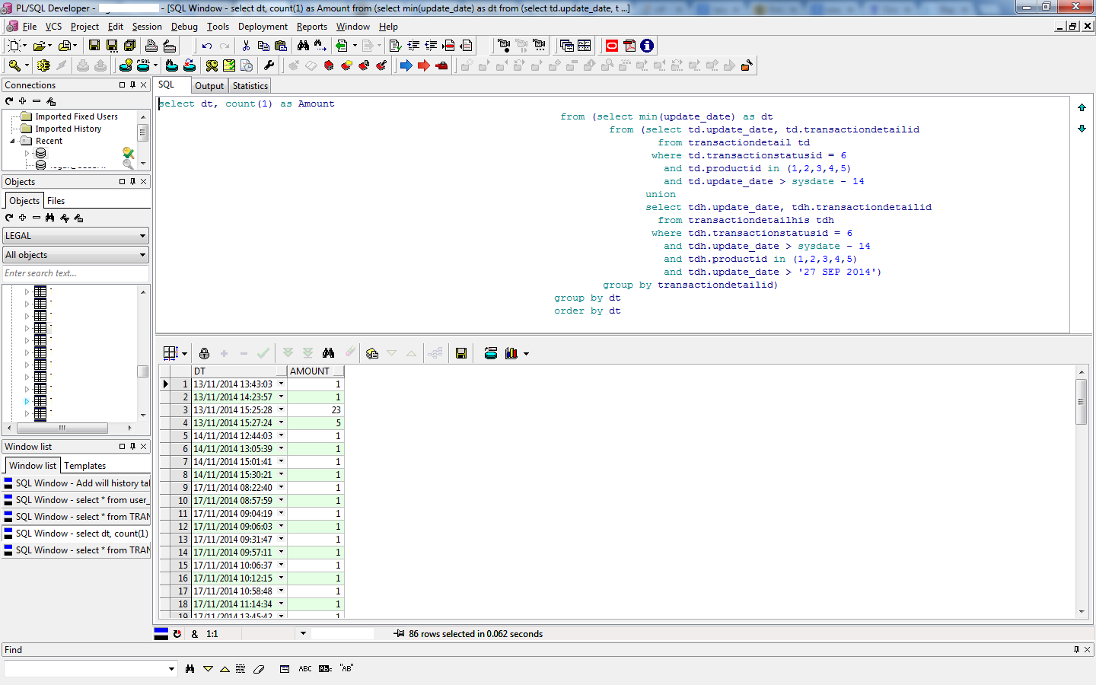Click the Log on key icon
1096x685 pixels.
coord(14,65)
